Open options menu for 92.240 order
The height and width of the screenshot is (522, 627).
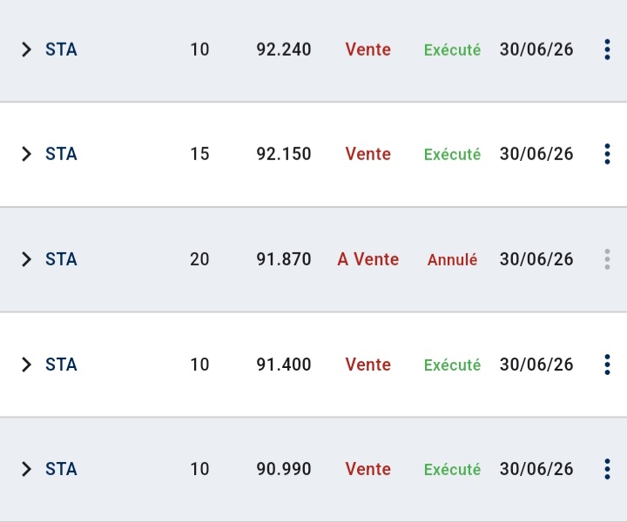(x=607, y=50)
